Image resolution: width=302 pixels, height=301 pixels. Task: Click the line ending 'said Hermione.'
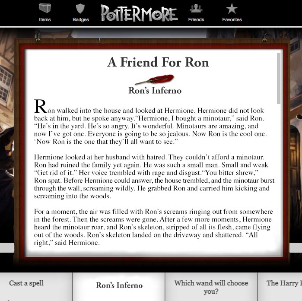(x=67, y=243)
